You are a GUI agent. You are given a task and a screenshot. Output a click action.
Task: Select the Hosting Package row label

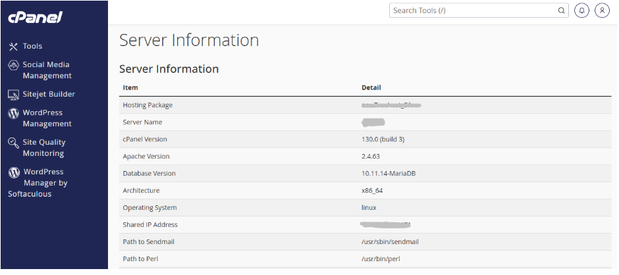click(148, 105)
